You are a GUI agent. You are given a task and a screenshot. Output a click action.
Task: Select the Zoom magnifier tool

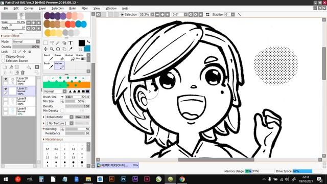pos(52,49)
